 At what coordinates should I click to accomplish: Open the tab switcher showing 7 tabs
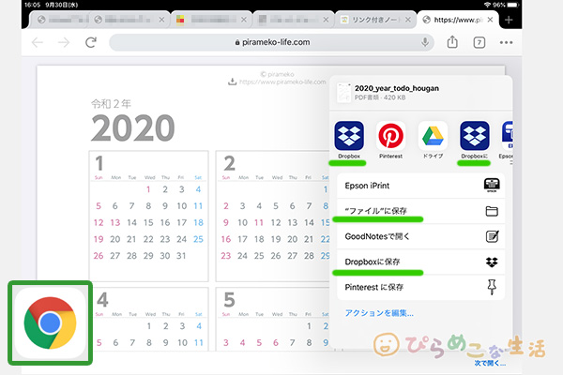(x=479, y=43)
